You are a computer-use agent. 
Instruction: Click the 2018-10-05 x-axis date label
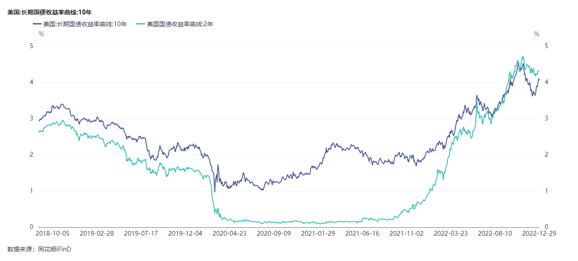coord(52,234)
